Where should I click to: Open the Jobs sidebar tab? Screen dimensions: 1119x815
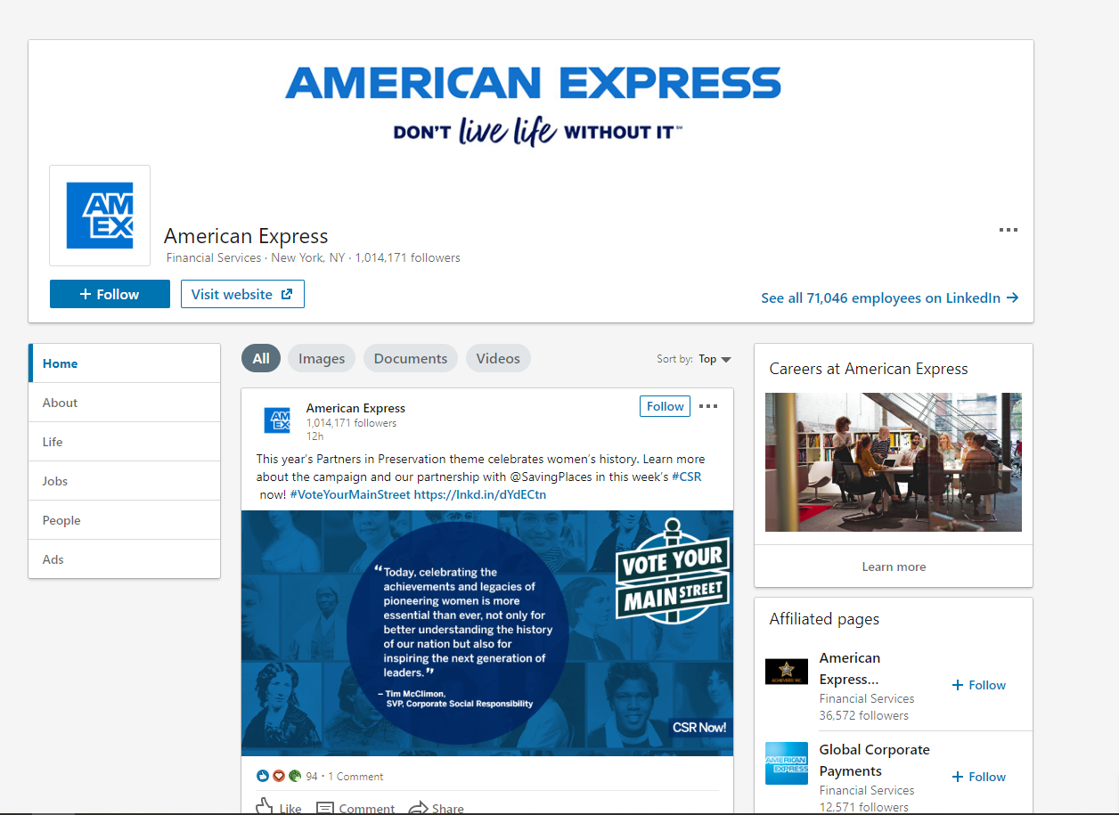click(125, 481)
